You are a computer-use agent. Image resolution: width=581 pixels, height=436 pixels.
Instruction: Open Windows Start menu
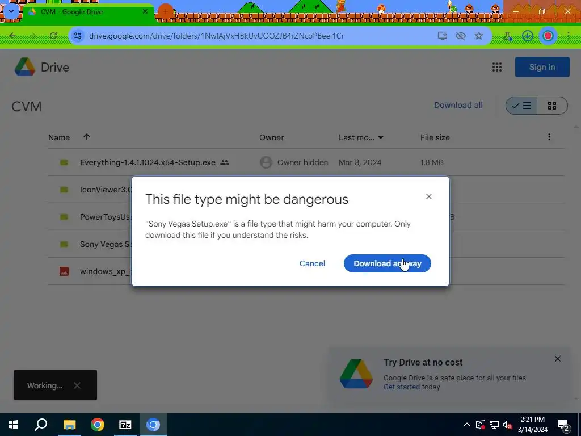pyautogui.click(x=14, y=425)
